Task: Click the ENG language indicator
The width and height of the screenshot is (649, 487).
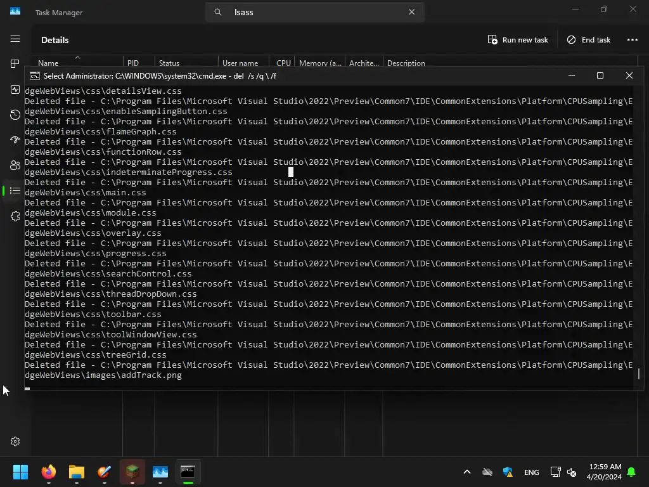Action: coord(532,472)
